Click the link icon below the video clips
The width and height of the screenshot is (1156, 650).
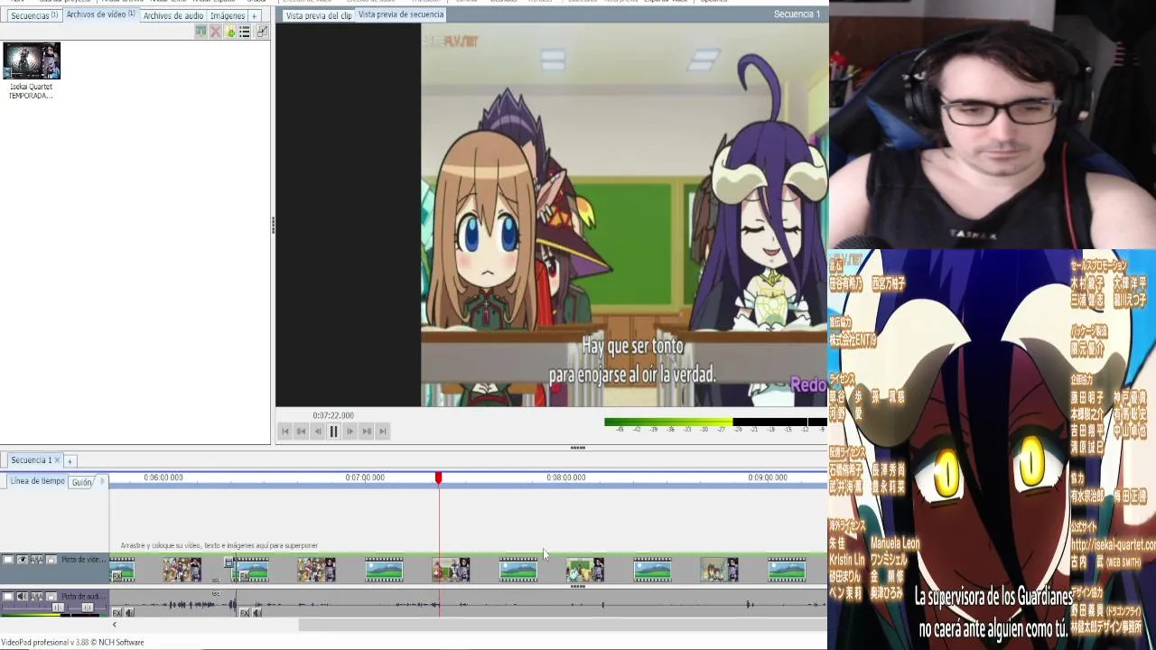coord(216,580)
